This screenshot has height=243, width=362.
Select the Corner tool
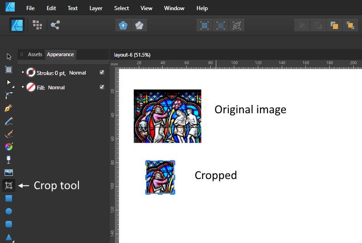click(9, 95)
